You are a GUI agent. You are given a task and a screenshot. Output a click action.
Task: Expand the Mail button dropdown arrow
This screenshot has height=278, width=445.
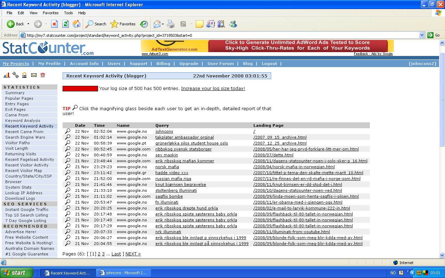coord(163,24)
